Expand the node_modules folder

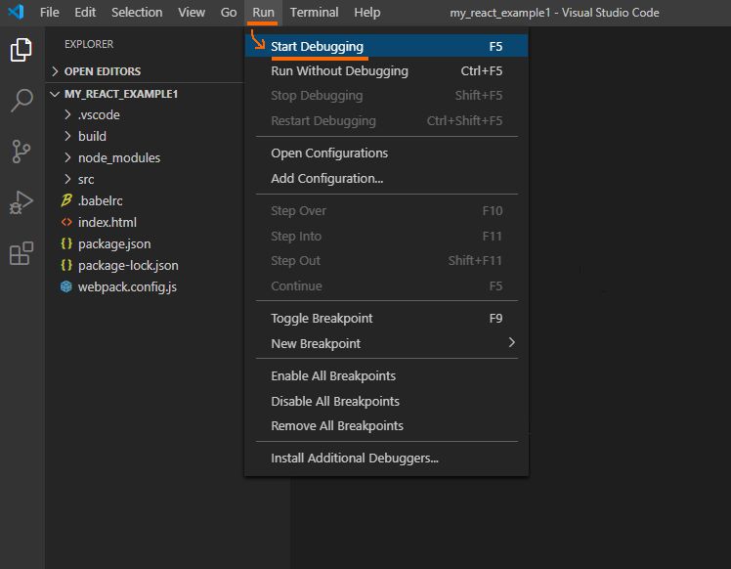pos(118,157)
